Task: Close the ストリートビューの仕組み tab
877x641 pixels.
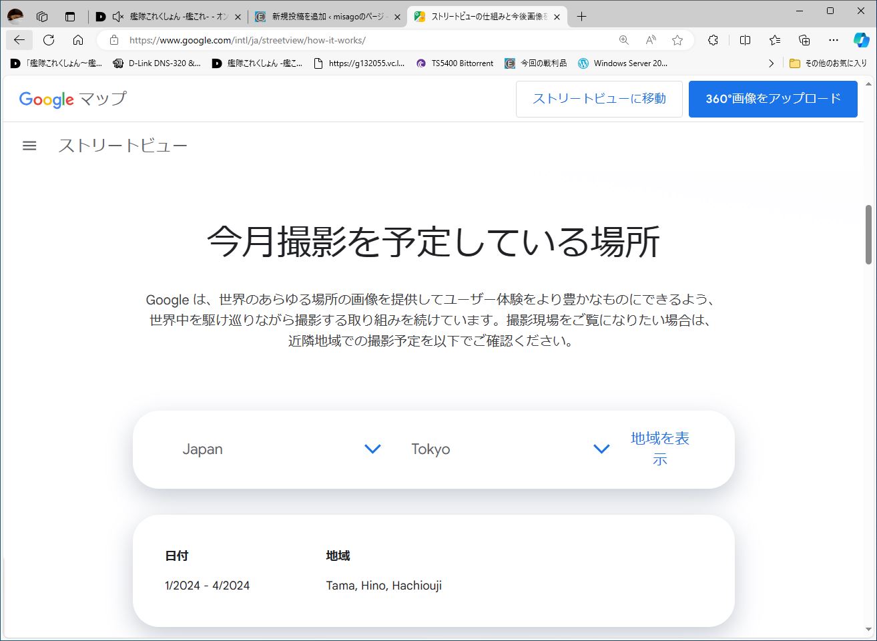Action: coord(557,17)
